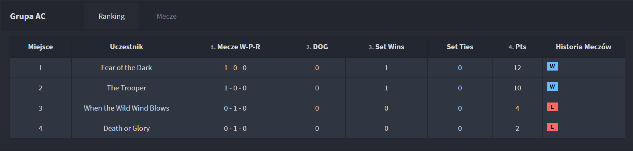Click the L badge for When the Wild Wind Blows
This screenshot has height=151, width=633.
[x=552, y=107]
